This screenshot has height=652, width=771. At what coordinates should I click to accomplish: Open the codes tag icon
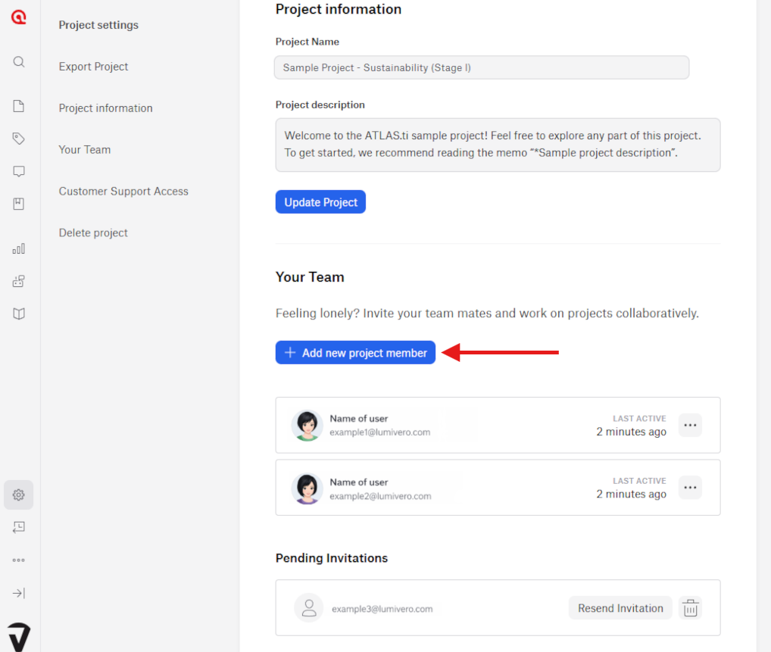19,139
